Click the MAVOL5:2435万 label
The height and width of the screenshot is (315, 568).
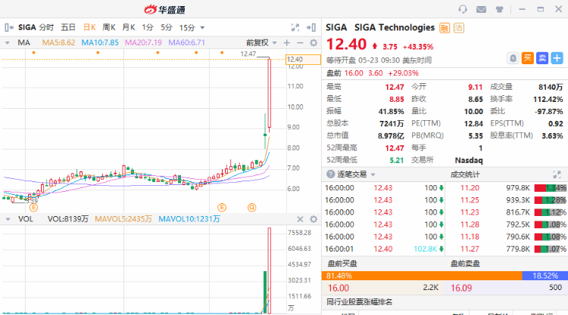[123, 219]
